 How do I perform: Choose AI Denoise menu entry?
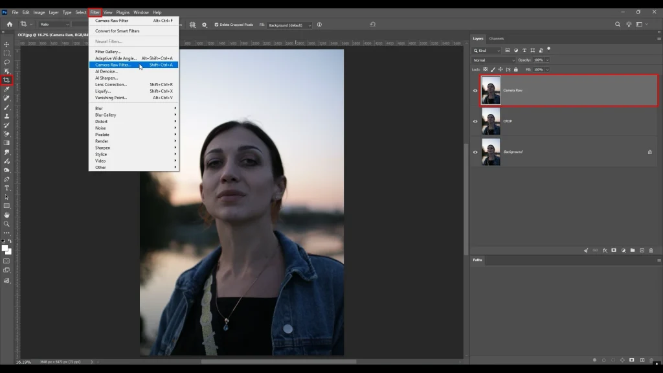tap(133, 71)
